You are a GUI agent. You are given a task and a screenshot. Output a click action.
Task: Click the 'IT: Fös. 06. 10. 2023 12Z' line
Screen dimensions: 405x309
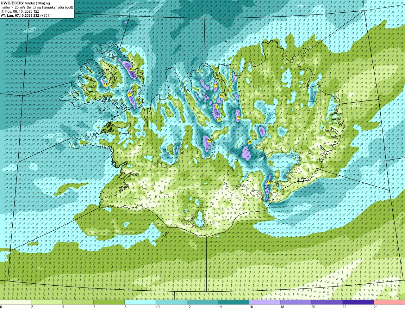pyautogui.click(x=20, y=11)
